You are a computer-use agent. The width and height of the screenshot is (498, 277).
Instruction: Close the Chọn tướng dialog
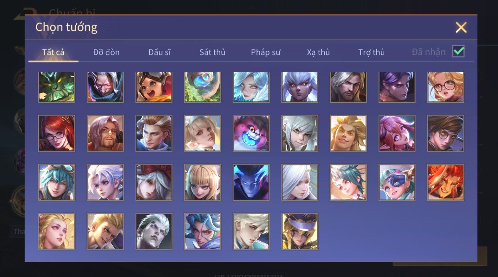461,27
